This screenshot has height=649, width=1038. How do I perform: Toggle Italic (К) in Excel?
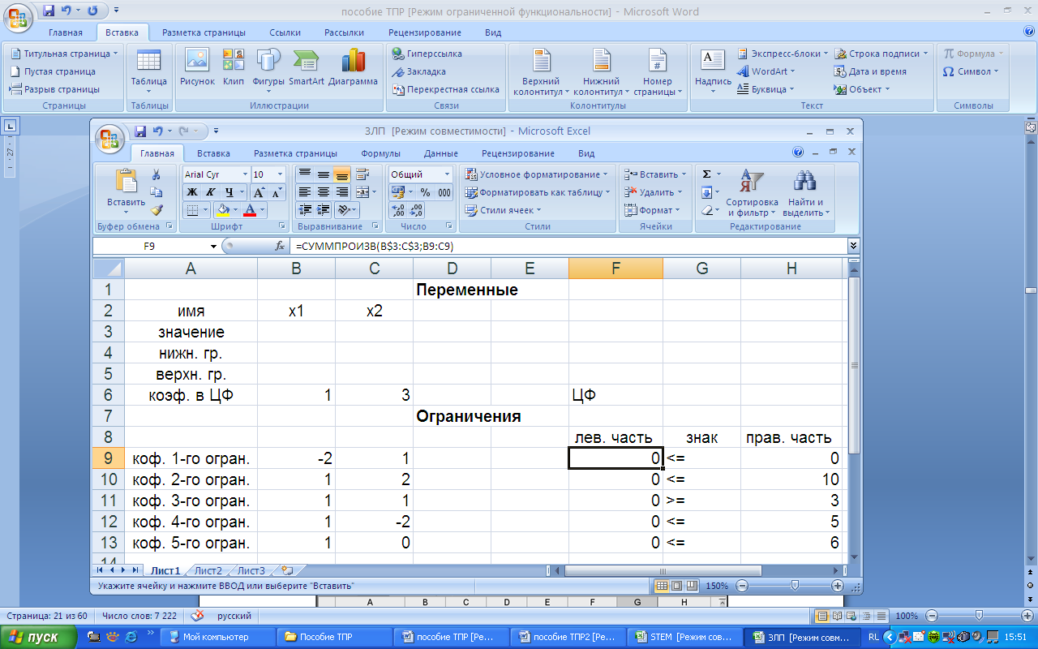(x=210, y=192)
